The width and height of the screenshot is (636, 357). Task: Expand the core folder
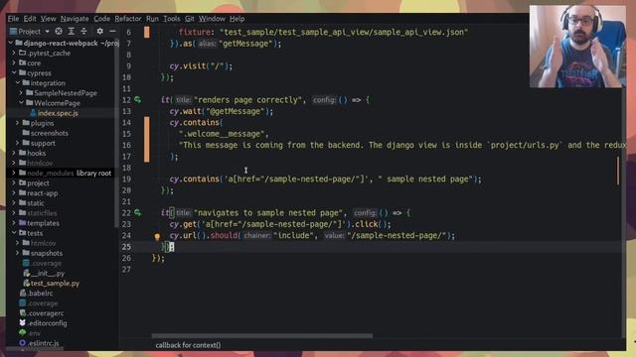(14, 63)
